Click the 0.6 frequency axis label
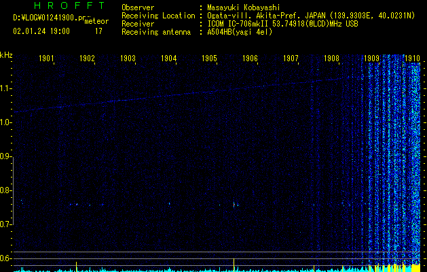Image resolution: width=427 pixels, height=272 pixels. pos(5,258)
